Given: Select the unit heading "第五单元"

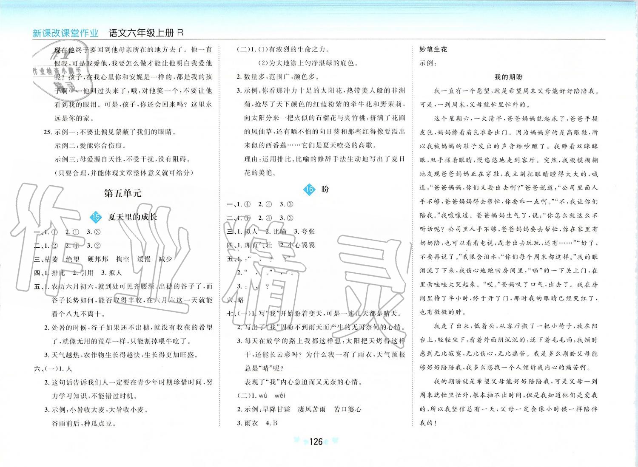Looking at the screenshot, I should pos(122,193).
